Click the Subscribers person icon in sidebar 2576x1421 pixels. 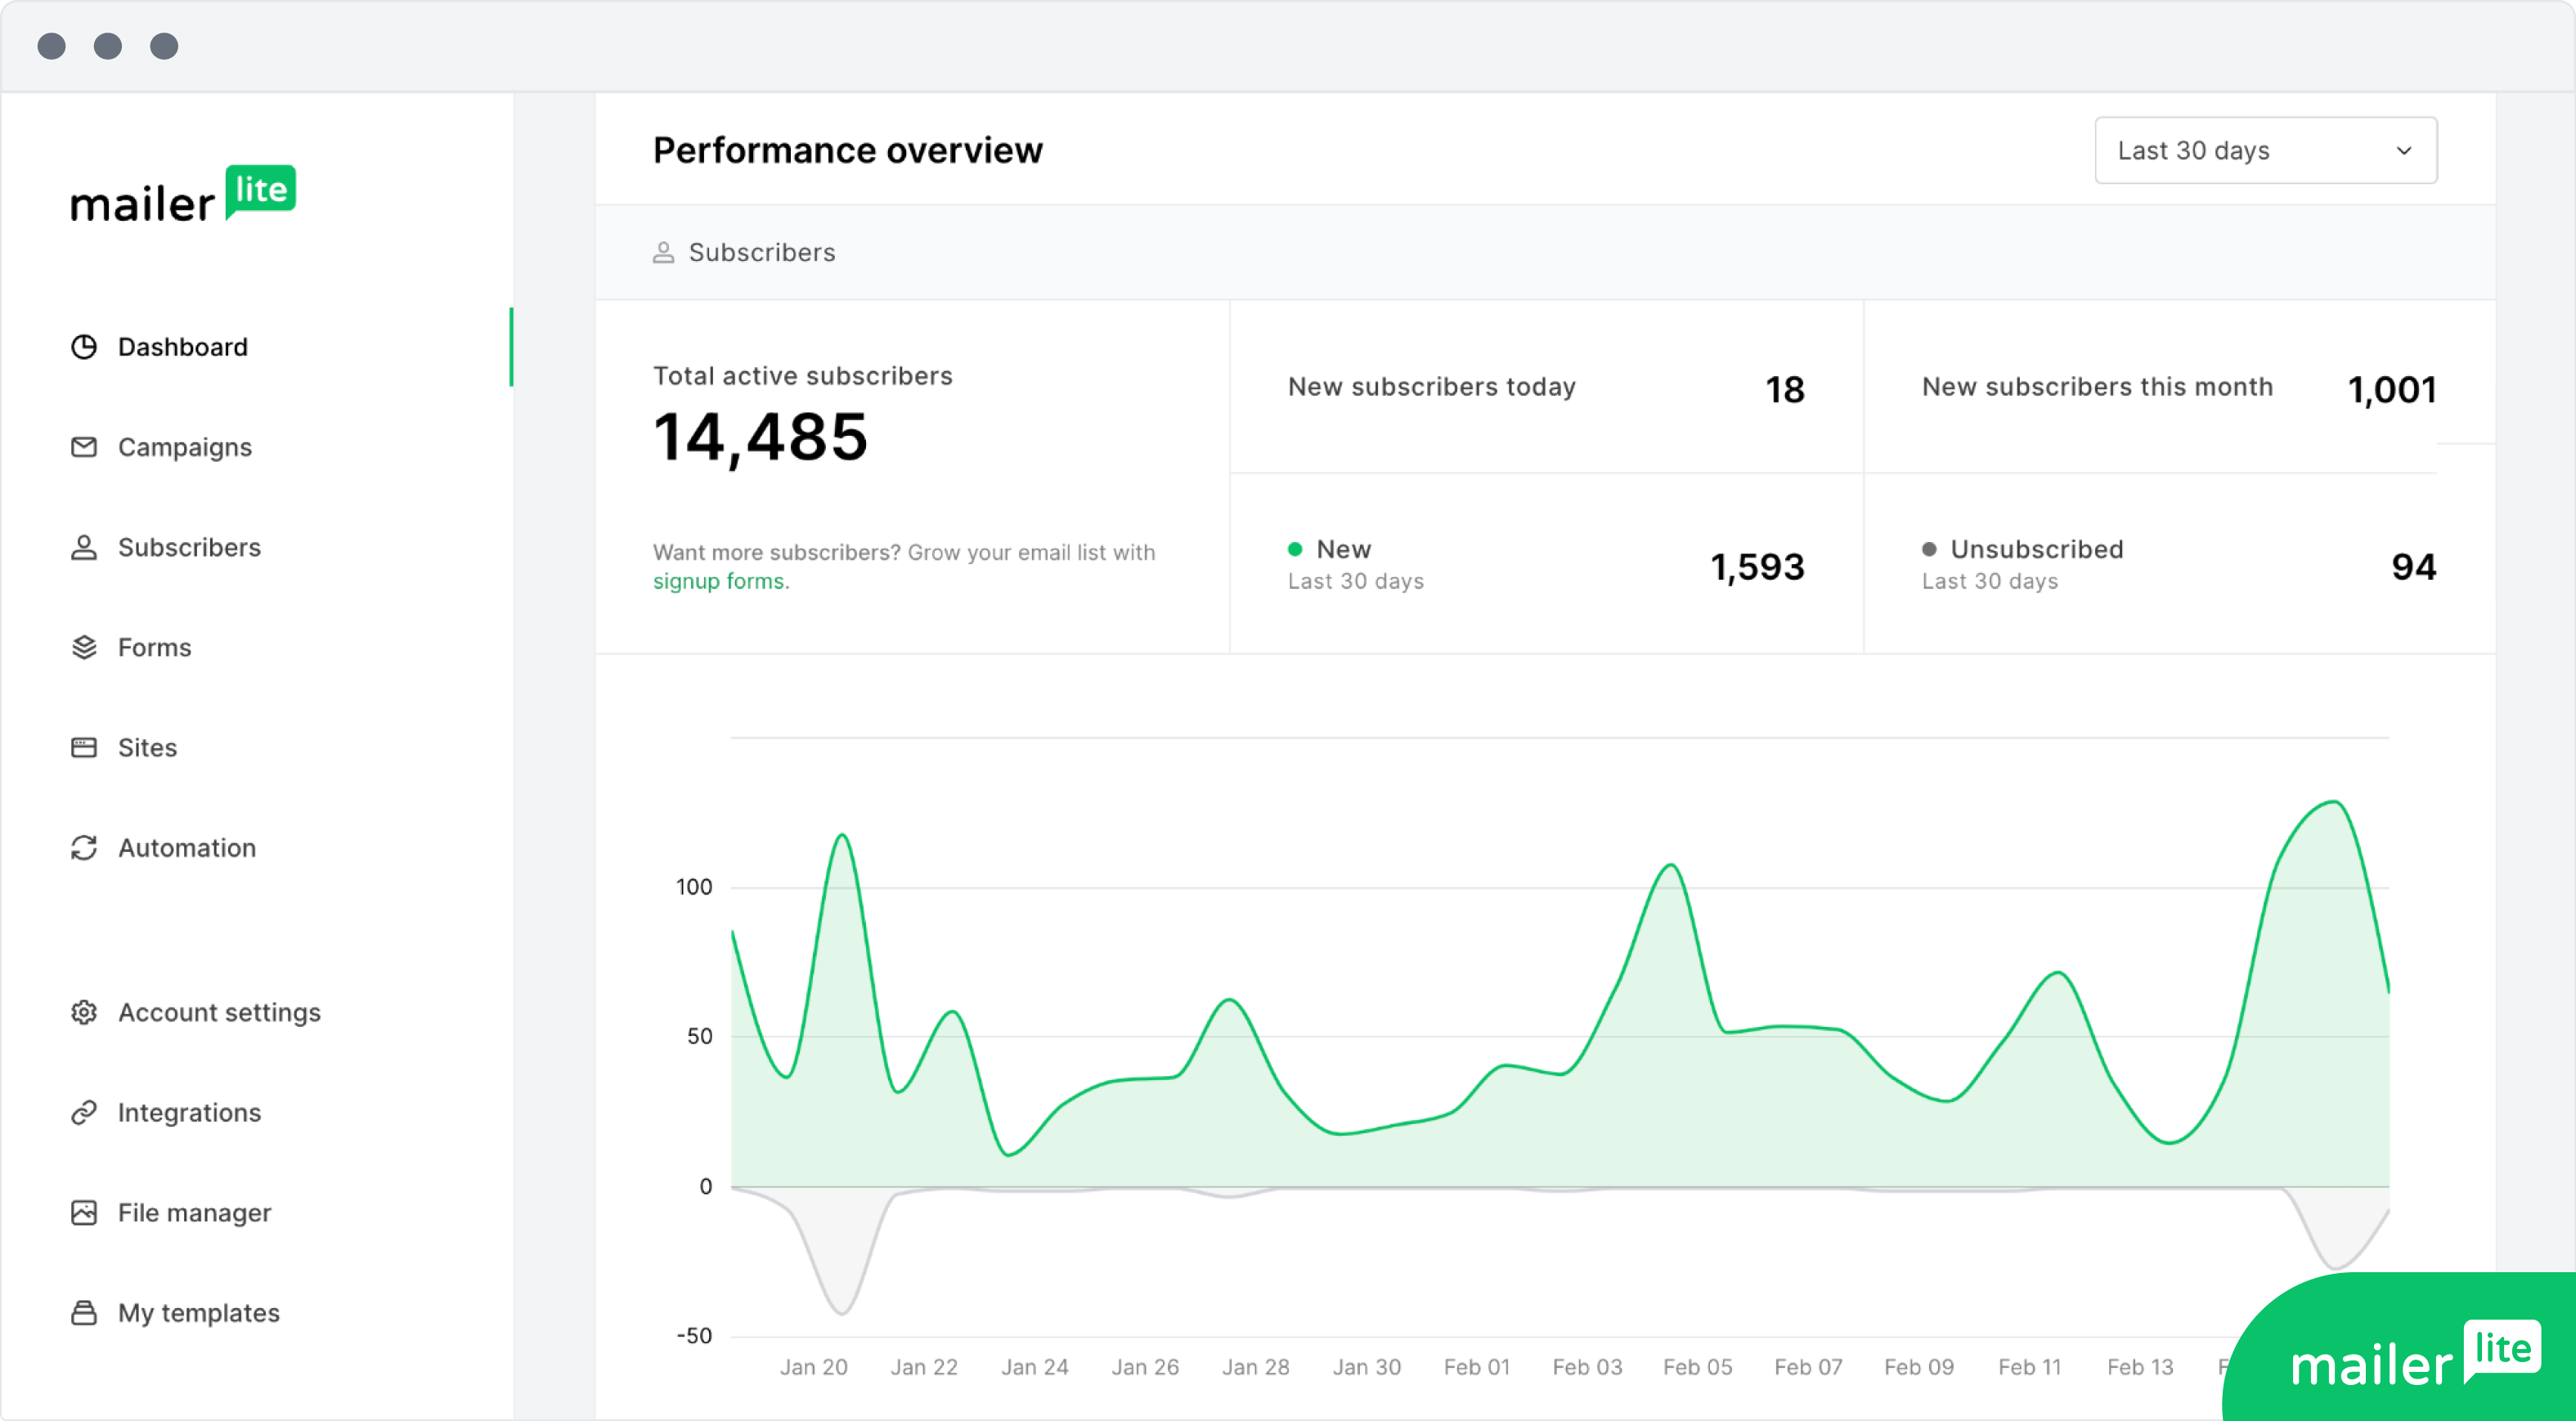[85, 547]
